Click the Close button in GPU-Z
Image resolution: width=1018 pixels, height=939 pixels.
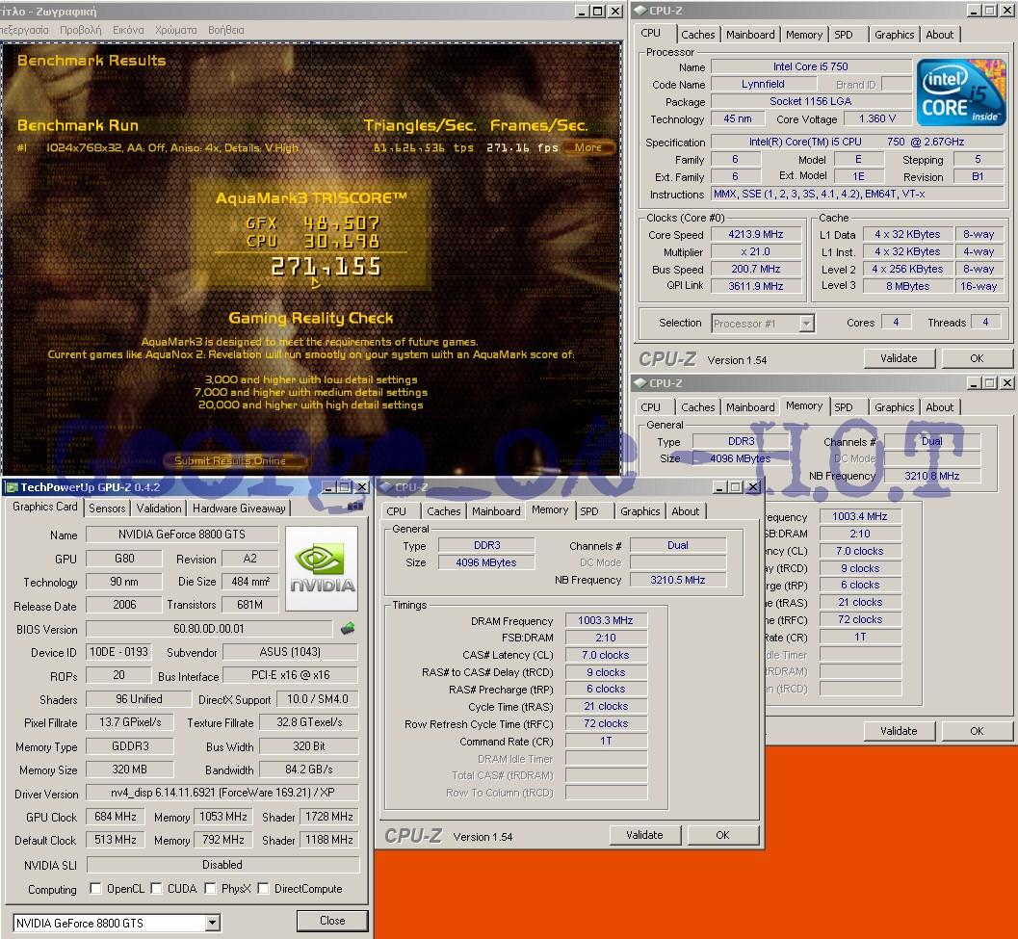coord(331,920)
